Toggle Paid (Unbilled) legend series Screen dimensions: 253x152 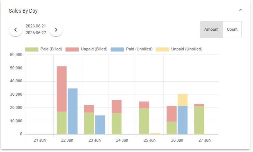pos(132,49)
